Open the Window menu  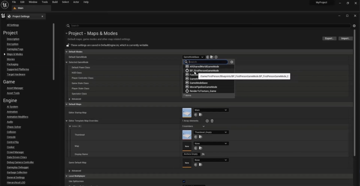pos(33,2)
